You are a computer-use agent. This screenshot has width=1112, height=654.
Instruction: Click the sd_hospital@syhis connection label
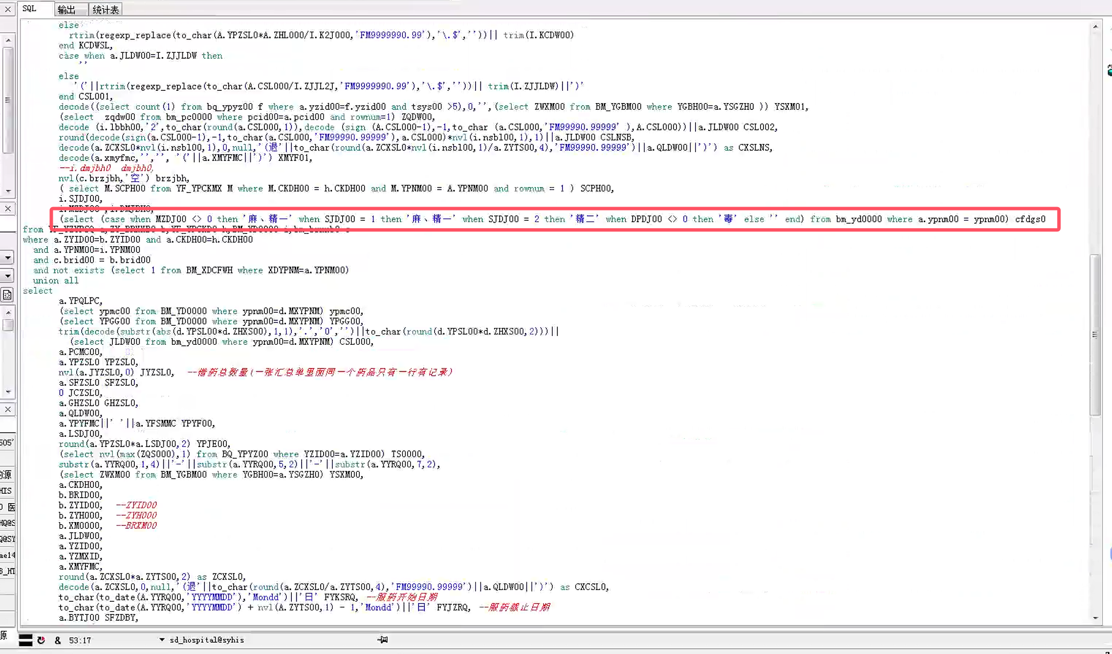[x=207, y=640]
